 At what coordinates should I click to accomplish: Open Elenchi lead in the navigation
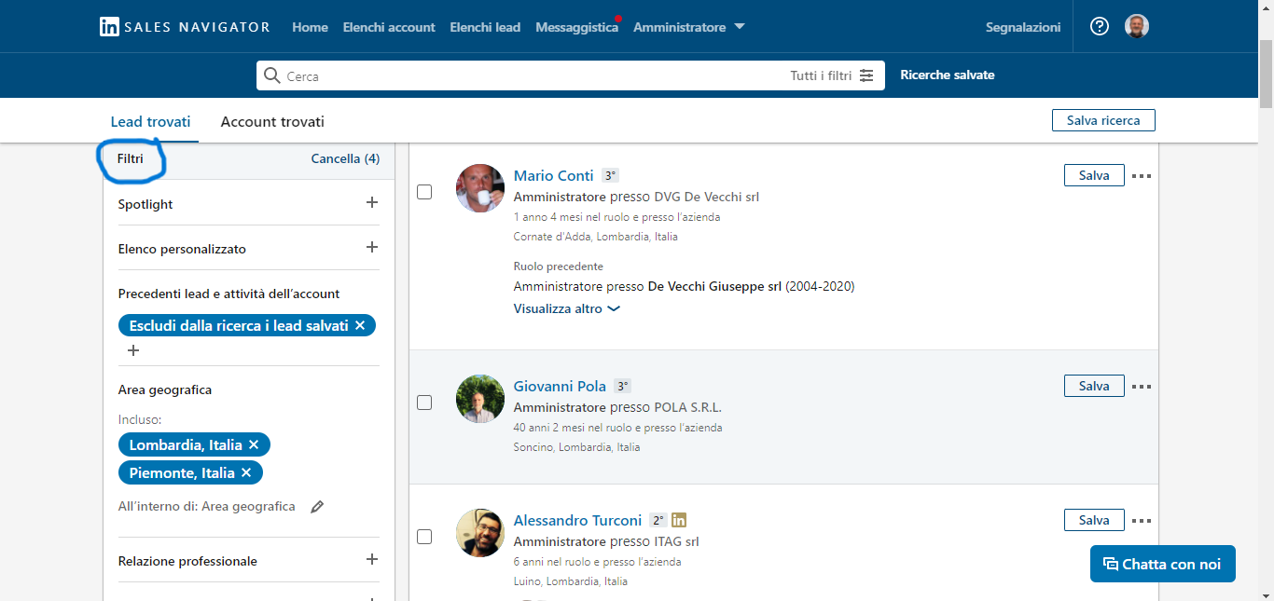pos(485,27)
